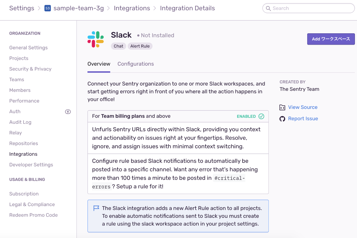Click the Report Issue link
Screen dimensions: 357x238
tap(303, 119)
